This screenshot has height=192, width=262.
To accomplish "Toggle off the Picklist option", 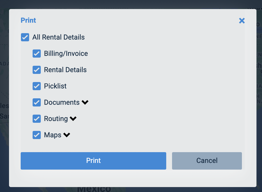I will [37, 86].
